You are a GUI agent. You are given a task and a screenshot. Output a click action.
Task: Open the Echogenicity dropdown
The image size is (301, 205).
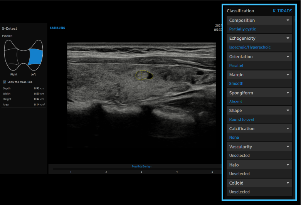259,39
